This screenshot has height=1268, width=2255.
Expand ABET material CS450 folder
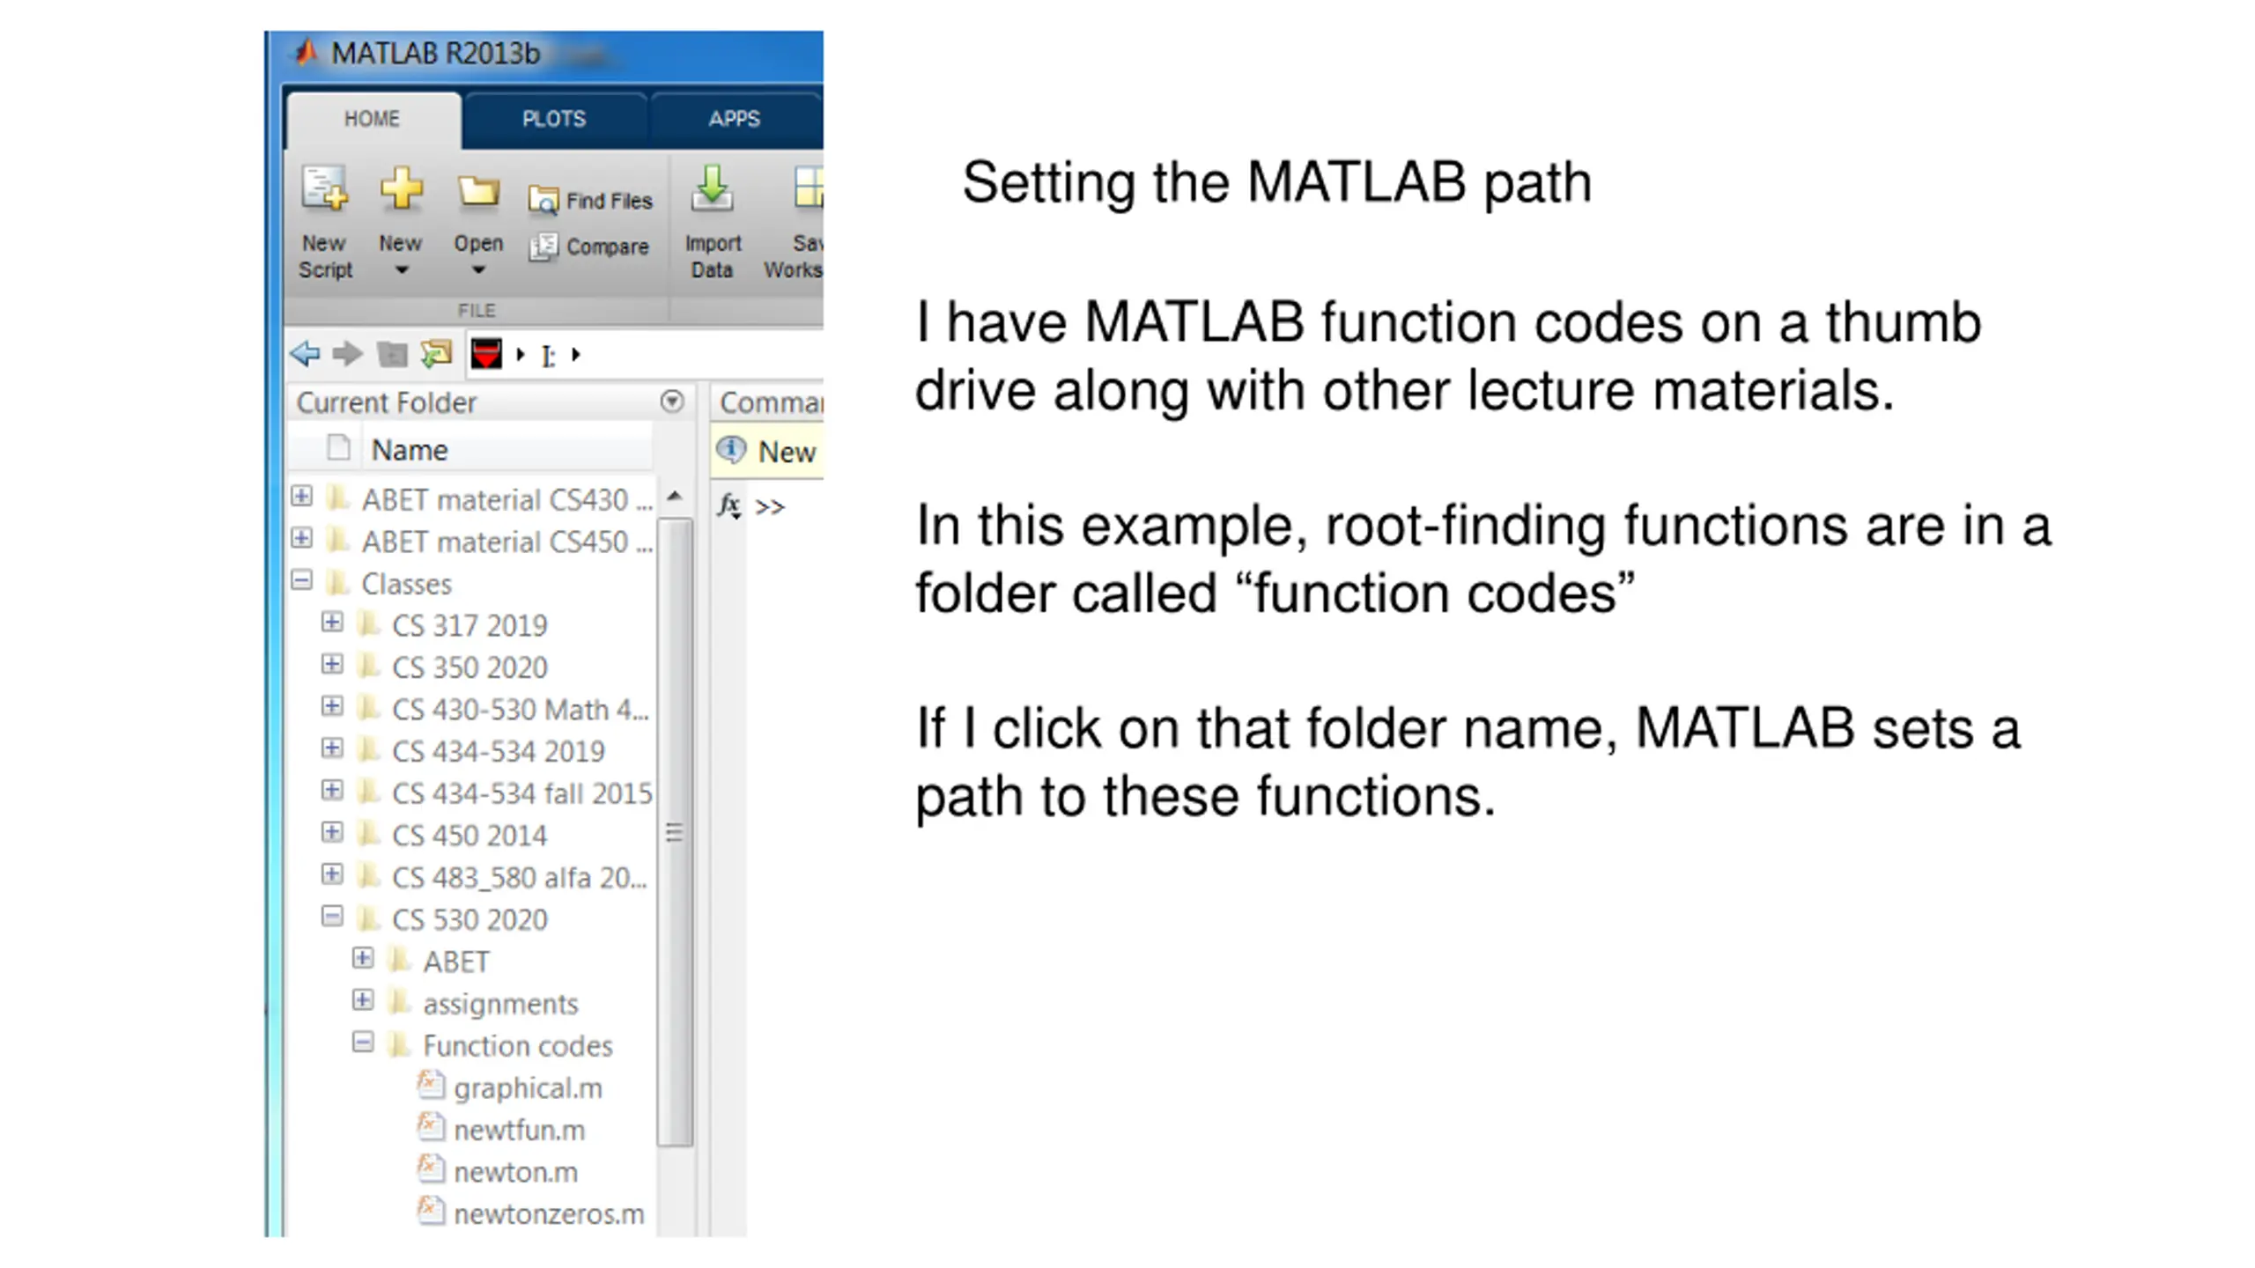click(302, 538)
